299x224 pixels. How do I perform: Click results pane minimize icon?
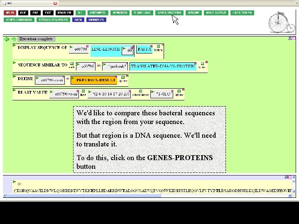(x=286, y=177)
